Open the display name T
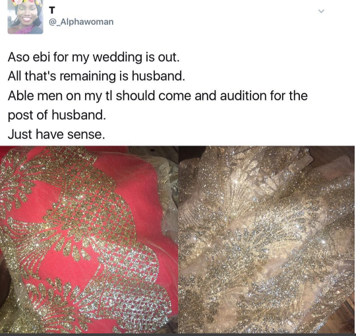The height and width of the screenshot is (336, 356). click(52, 10)
